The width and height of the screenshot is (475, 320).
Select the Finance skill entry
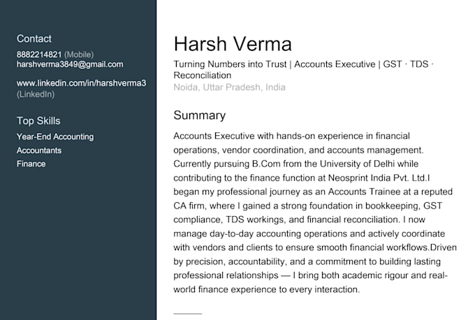(31, 164)
